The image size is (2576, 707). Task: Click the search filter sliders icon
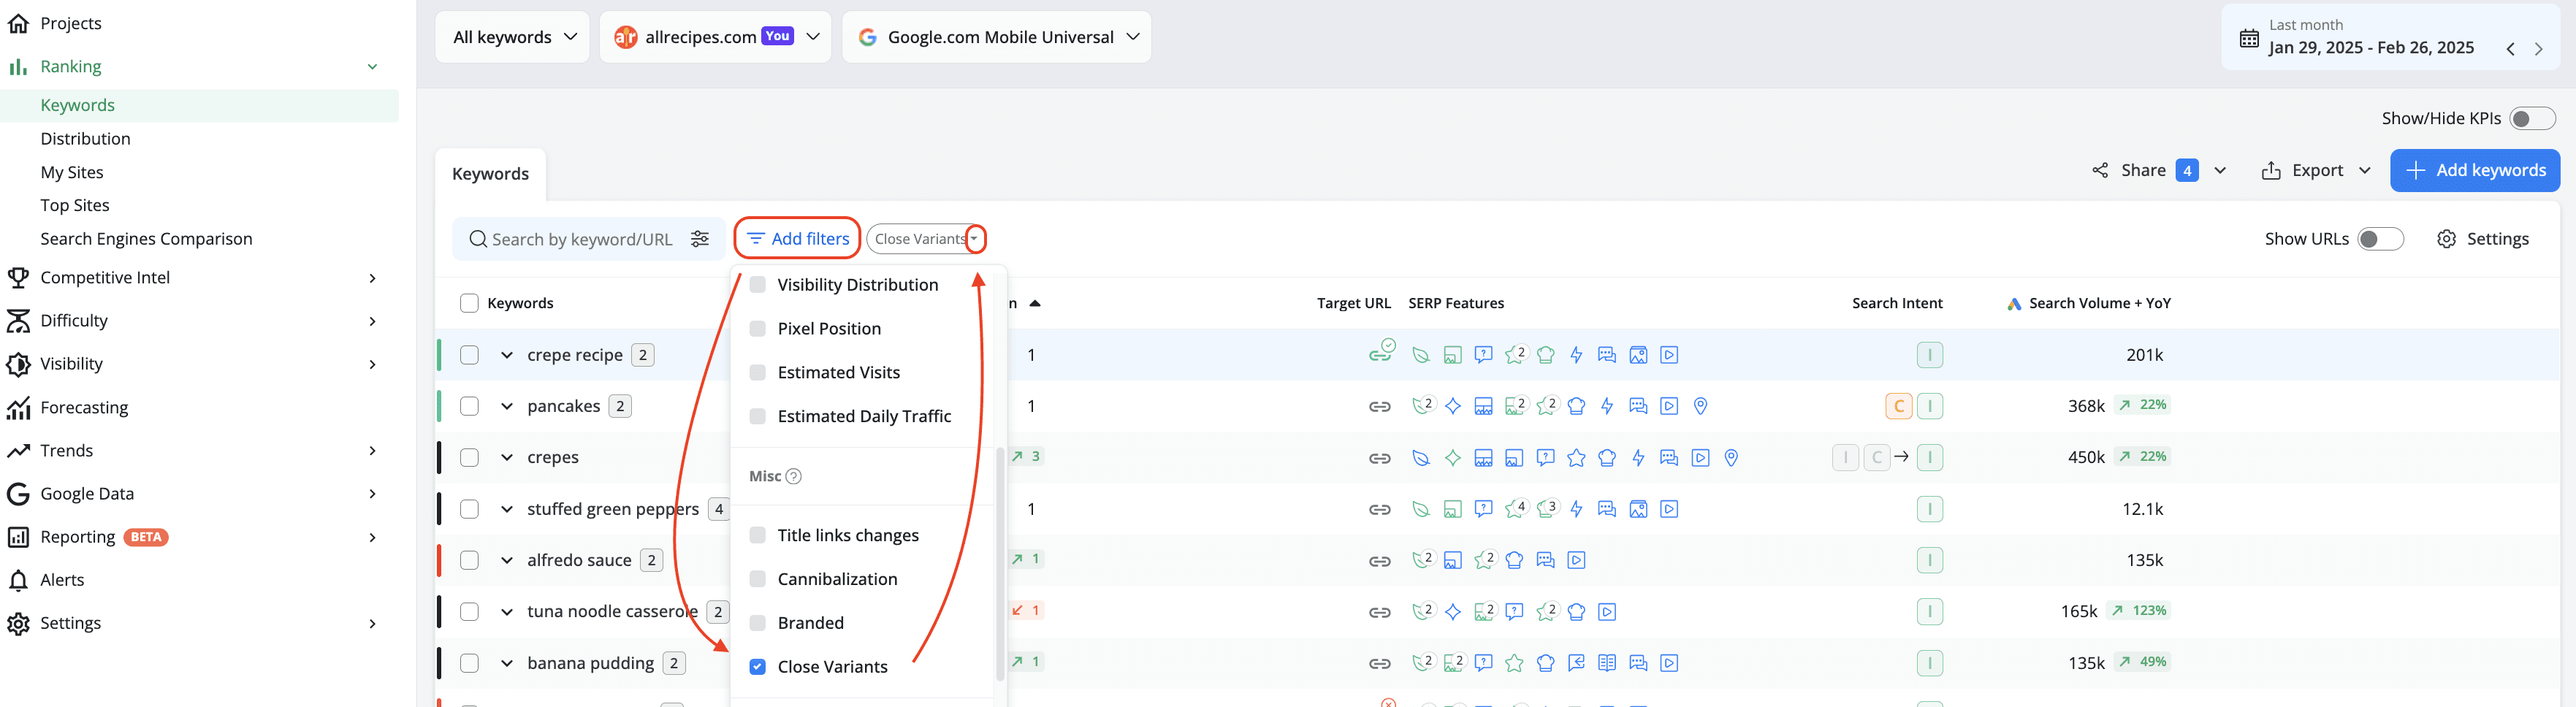[700, 239]
